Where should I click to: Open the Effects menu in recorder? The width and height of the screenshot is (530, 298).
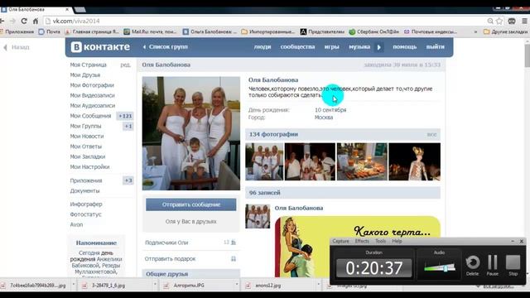click(362, 241)
